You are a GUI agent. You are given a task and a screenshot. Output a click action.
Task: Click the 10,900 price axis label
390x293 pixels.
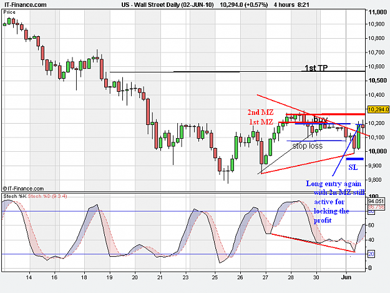[378, 24]
